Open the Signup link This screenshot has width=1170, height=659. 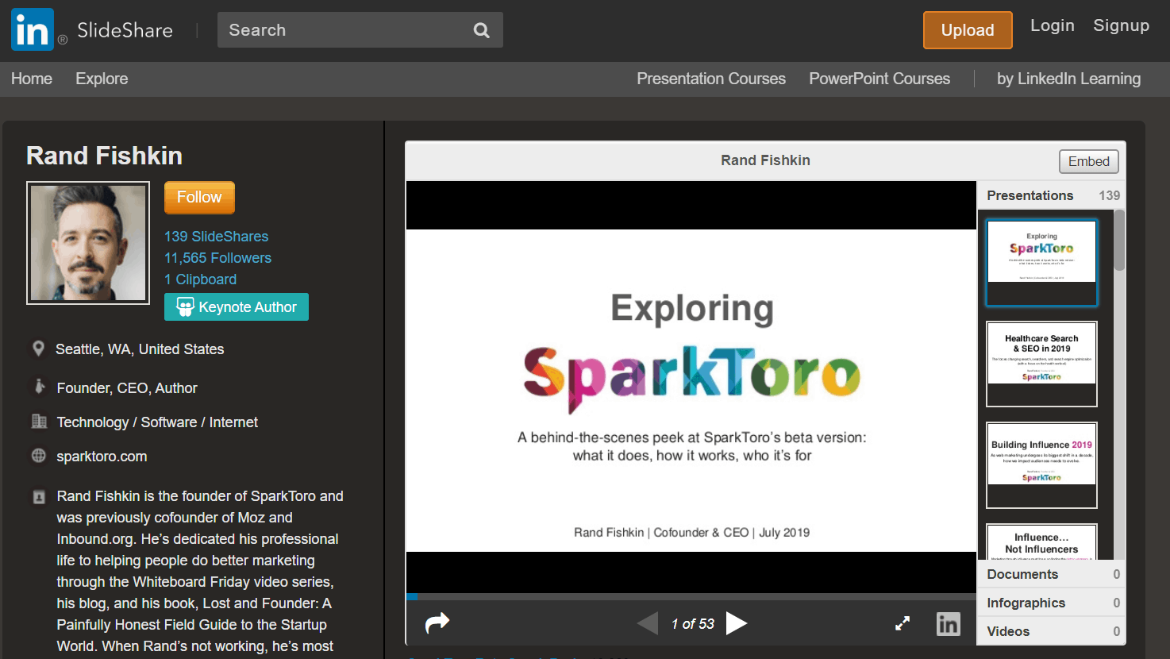(x=1121, y=25)
